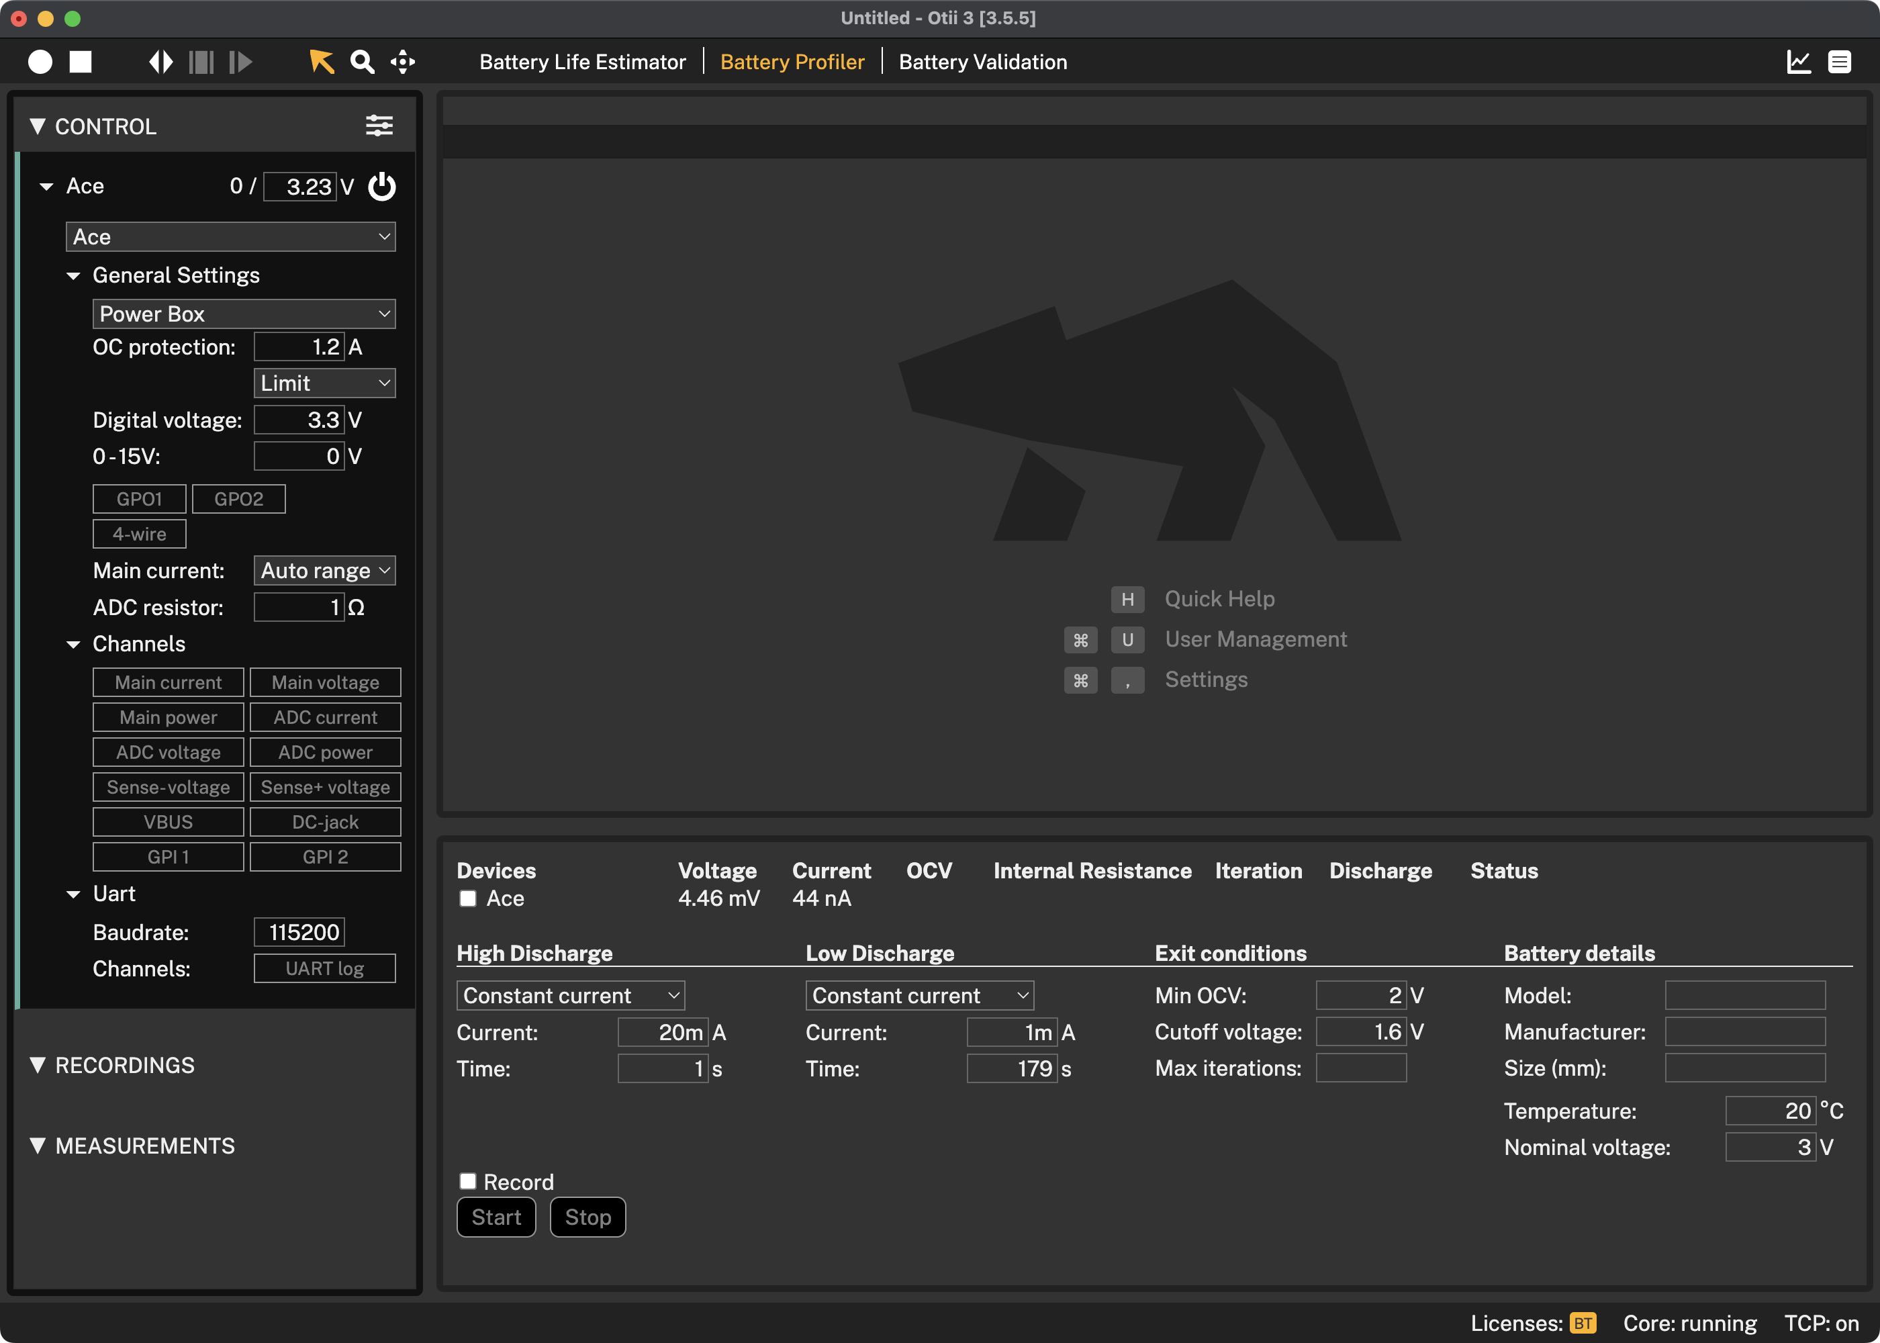Open the Power Box mode dropdown

244,314
